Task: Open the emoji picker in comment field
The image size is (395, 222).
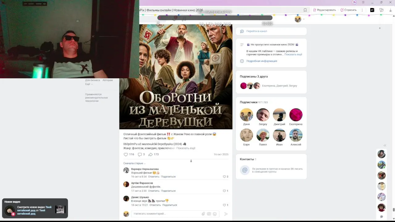Action: 215,214
